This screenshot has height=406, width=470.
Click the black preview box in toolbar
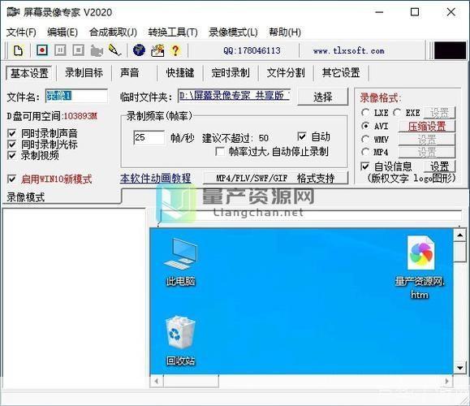tap(451, 50)
